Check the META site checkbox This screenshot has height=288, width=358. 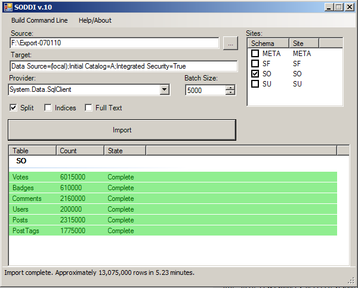[x=255, y=54]
